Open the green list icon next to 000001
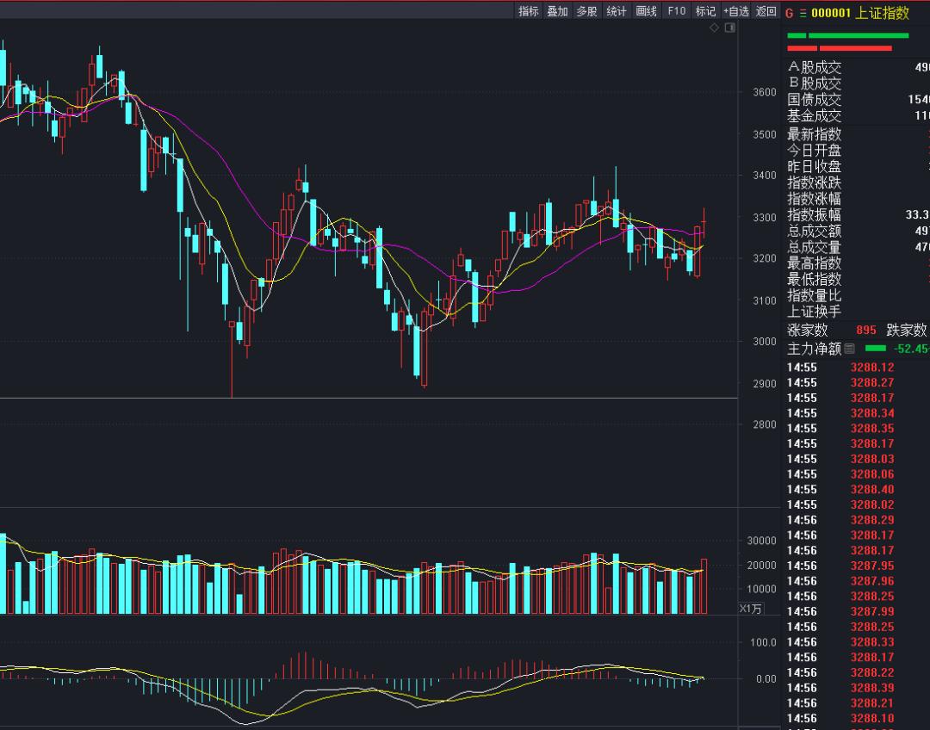The width and height of the screenshot is (930, 730). point(803,13)
